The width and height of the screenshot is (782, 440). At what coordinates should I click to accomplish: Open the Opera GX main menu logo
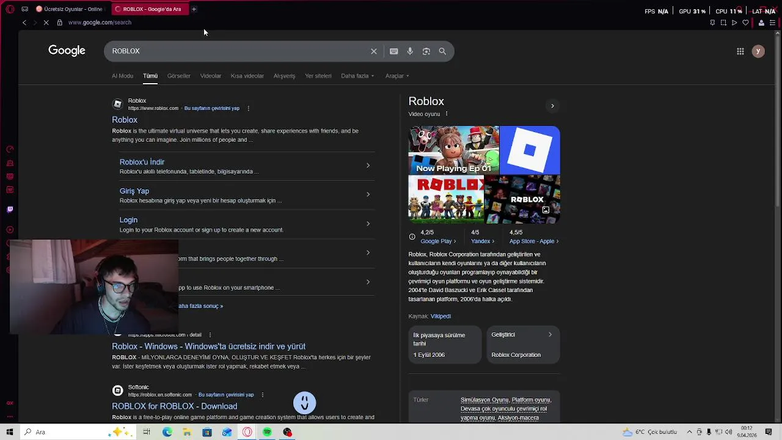pyautogui.click(x=10, y=9)
